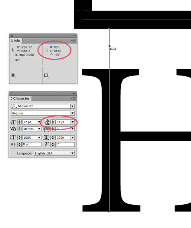
Task: Click the skew angle 0° field
Action: click(x=65, y=144)
